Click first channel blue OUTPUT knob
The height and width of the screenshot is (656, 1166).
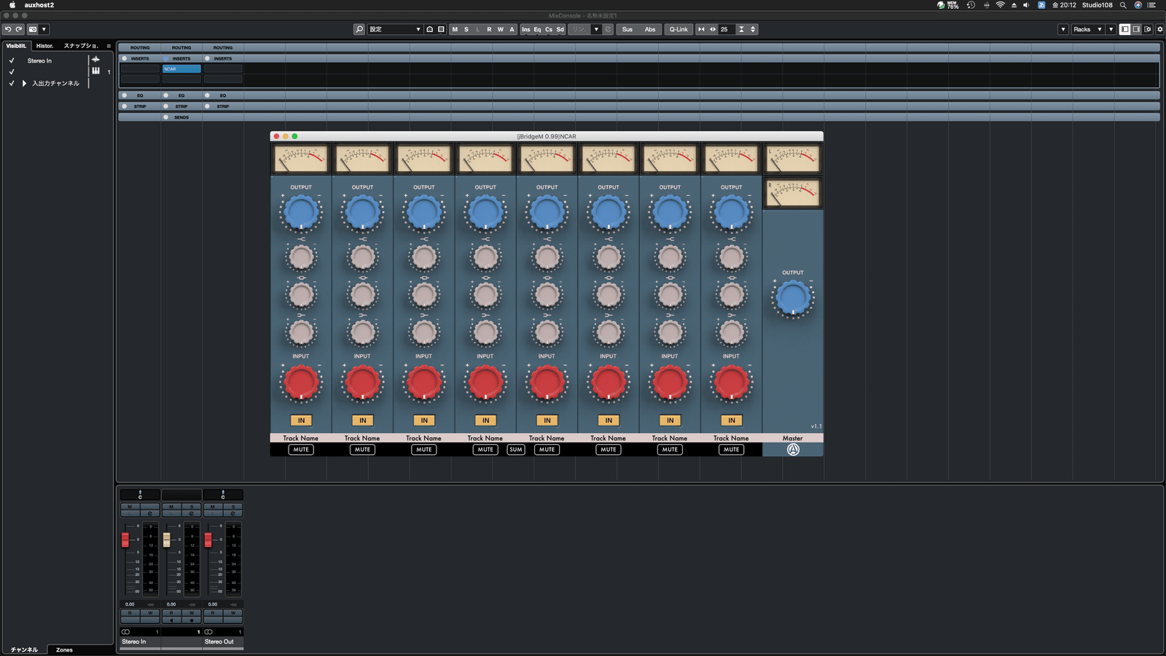coord(301,213)
